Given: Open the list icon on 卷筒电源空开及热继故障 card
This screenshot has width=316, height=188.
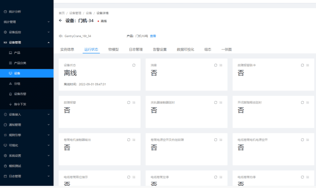Looking at the screenshot, I should pos(221,140).
